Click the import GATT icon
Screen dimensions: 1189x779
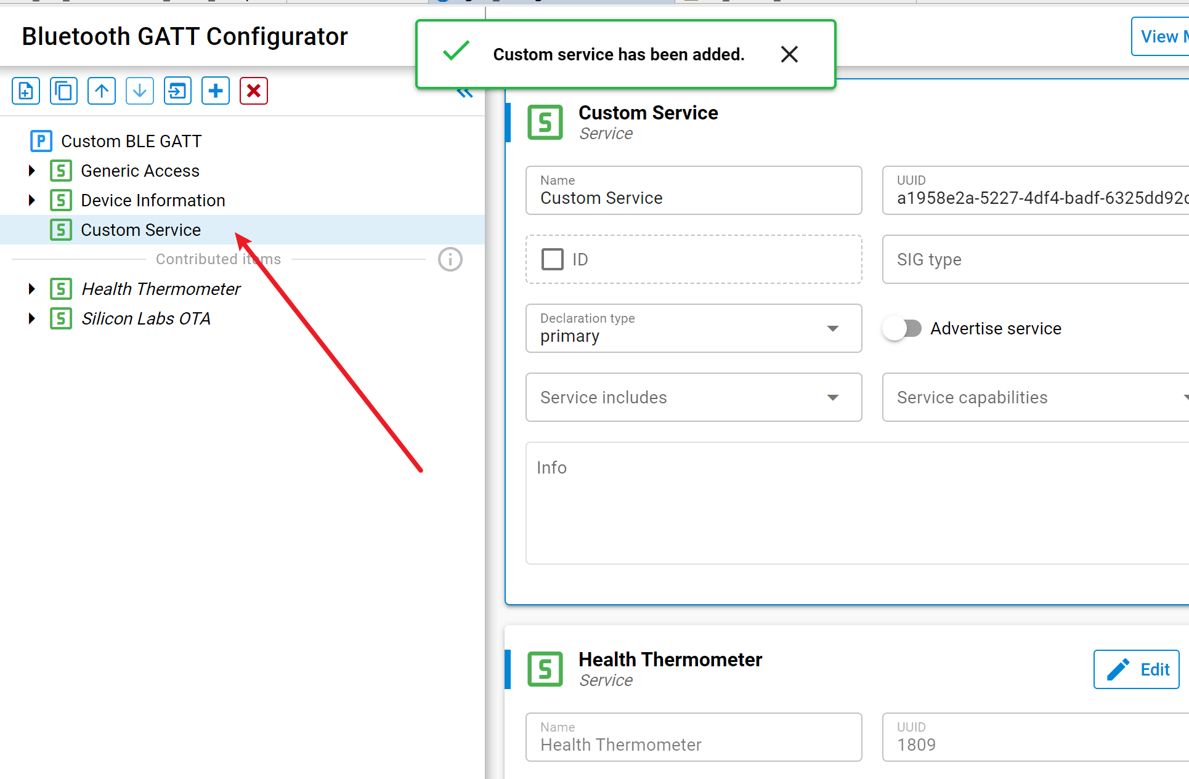pyautogui.click(x=177, y=91)
